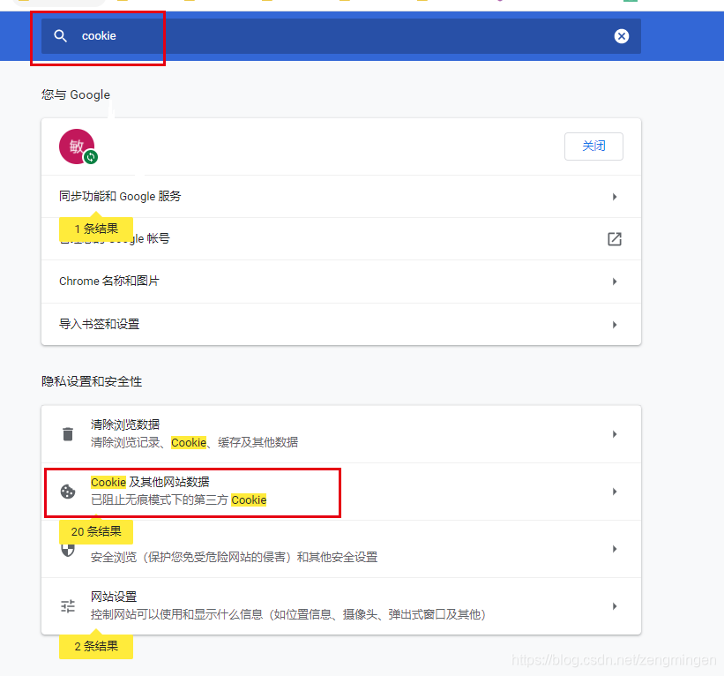This screenshot has height=676, width=724.
Task: Open 同步功能和 Google 服务 row
Action: [341, 197]
